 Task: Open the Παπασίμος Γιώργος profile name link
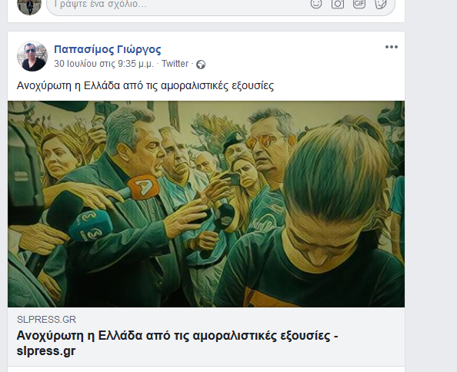click(107, 49)
